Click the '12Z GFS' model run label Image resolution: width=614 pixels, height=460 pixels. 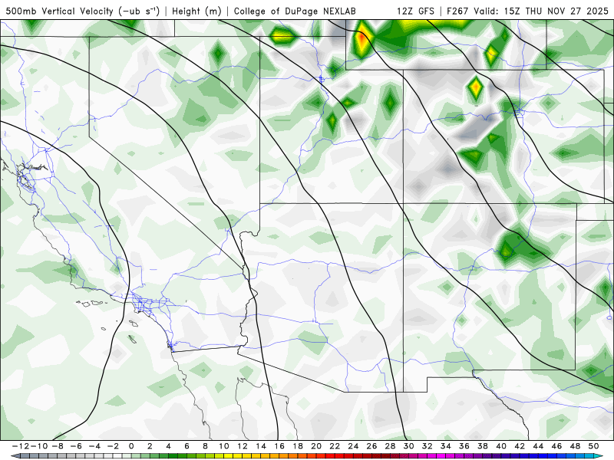[415, 11]
